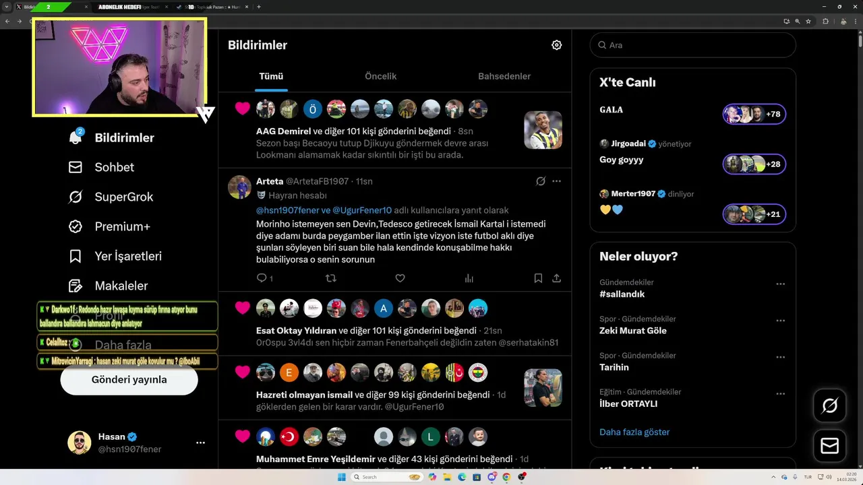Open Sohbet envelope icon in sidebar
This screenshot has width=863, height=485.
[x=76, y=167]
